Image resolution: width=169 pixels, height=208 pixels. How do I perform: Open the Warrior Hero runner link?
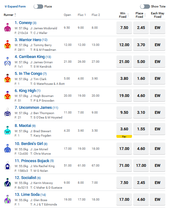(x=28, y=40)
